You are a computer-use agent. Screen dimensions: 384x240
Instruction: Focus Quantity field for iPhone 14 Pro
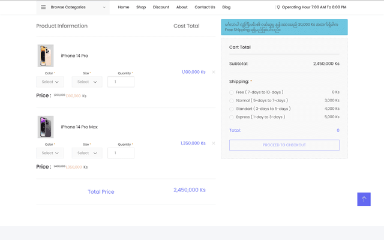point(121,82)
